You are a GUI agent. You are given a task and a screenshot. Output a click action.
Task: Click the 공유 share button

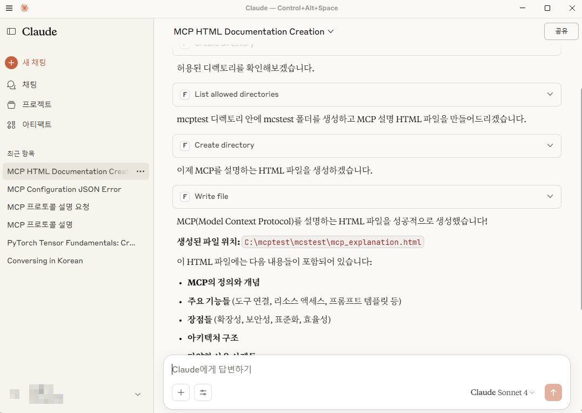pos(561,31)
